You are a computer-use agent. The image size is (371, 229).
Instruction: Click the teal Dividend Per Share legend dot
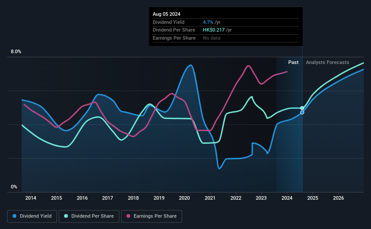click(x=66, y=216)
